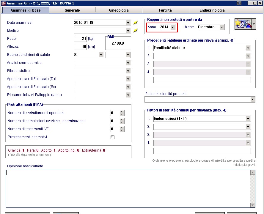Open the Mese dropdown showing Dicembre
264x214 pixels.
pos(222,27)
